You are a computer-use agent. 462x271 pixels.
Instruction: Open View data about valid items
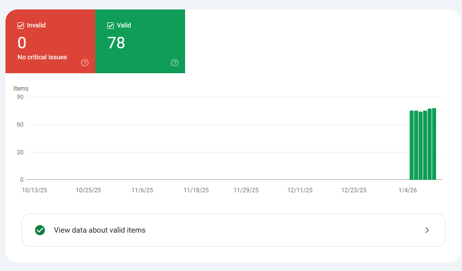tap(233, 230)
